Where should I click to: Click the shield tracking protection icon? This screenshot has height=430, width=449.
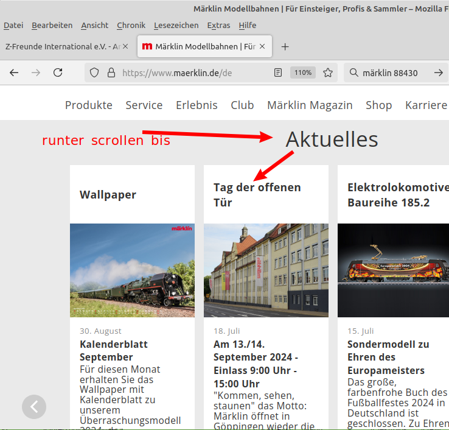click(94, 72)
